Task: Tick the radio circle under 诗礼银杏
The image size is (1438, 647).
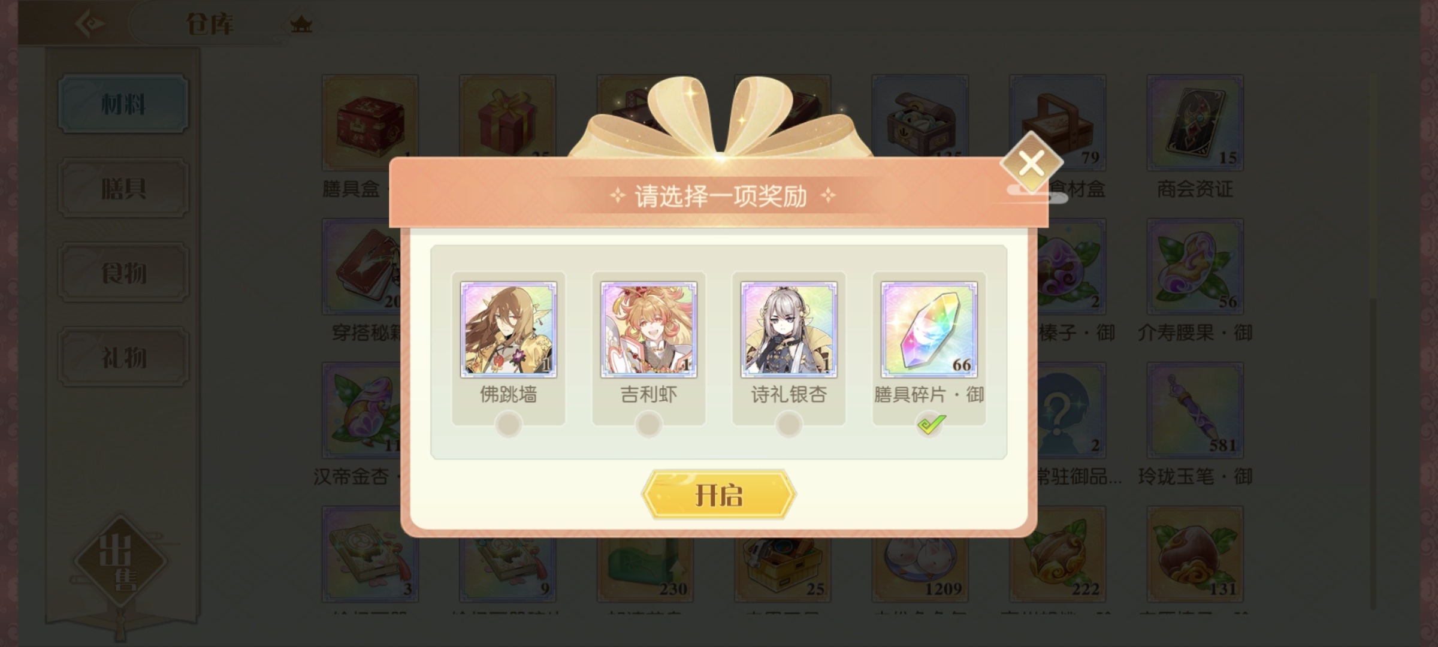Action: tap(789, 424)
